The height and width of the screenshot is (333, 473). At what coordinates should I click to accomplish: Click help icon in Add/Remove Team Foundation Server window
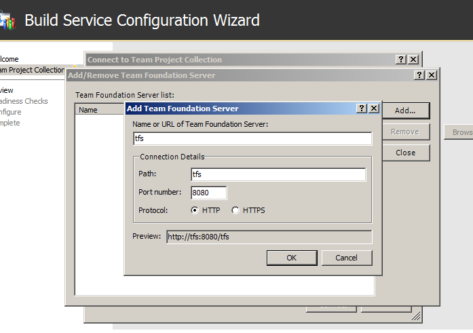[419, 75]
